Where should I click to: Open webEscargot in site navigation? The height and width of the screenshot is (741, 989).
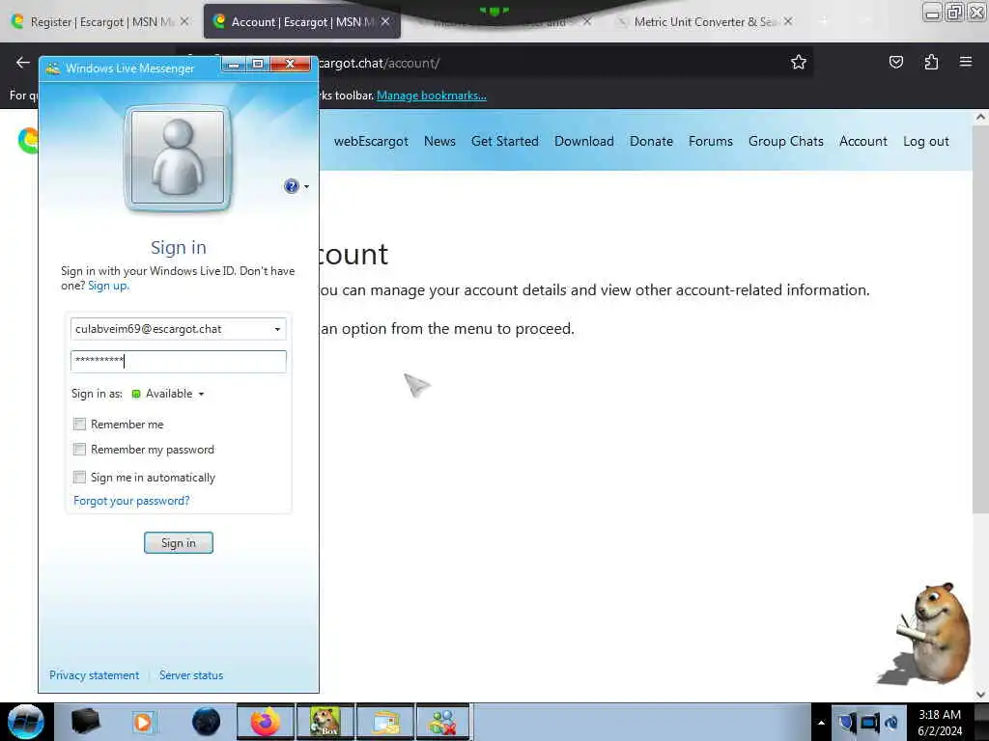point(371,141)
